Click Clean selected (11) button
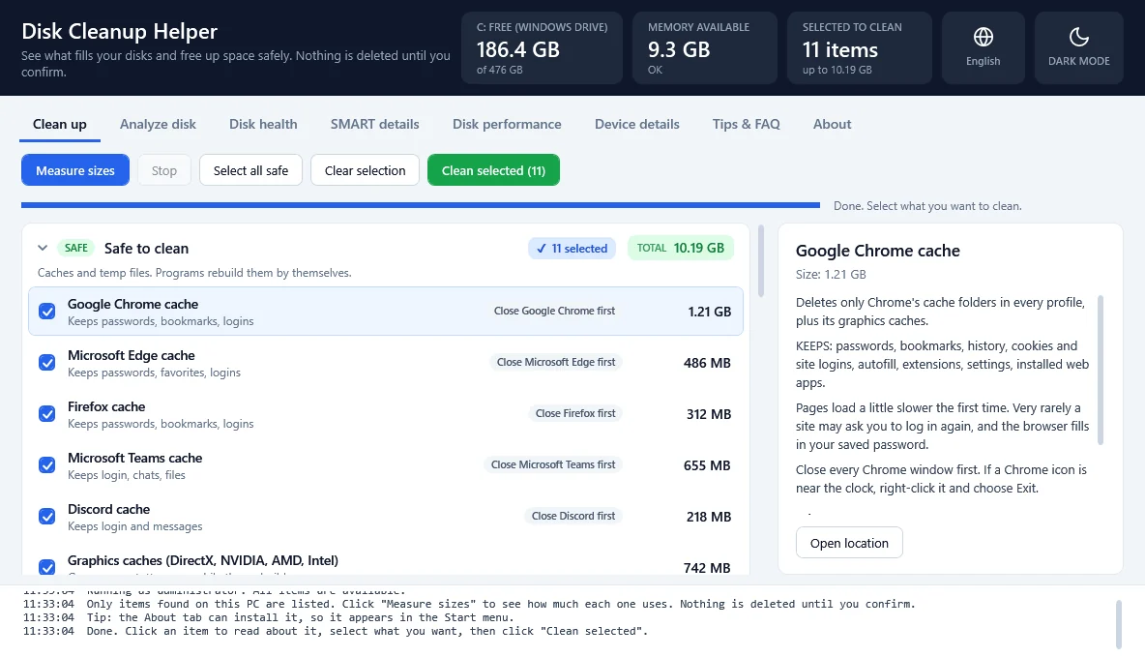1145x657 pixels. point(493,170)
